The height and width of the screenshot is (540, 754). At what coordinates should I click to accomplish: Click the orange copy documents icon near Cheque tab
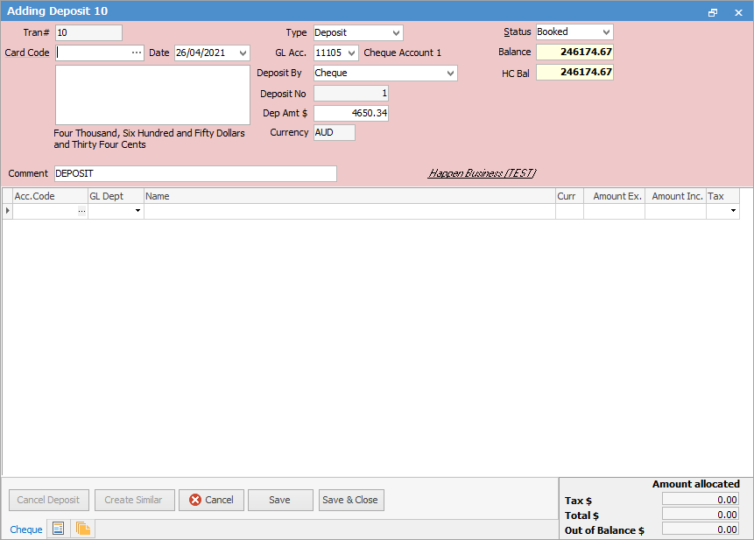(81, 529)
